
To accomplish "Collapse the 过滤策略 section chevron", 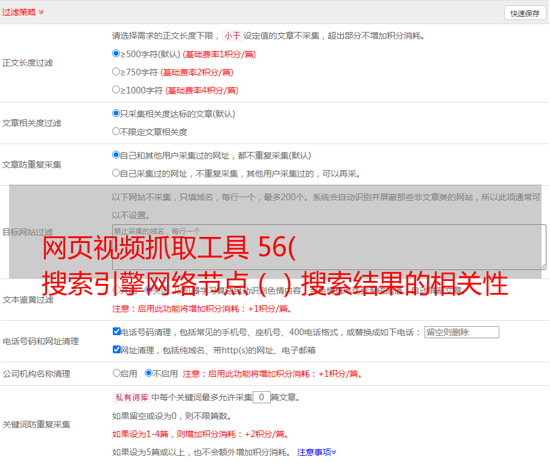I will (x=41, y=12).
